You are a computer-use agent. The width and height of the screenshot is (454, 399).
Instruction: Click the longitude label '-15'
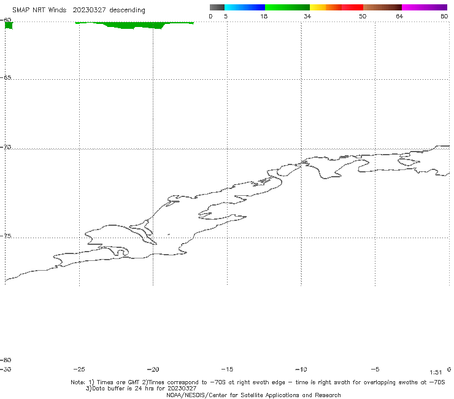227,369
